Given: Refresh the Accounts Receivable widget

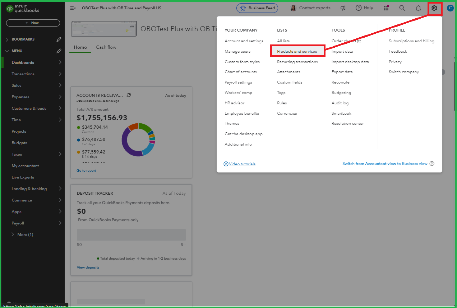Looking at the screenshot, I should tap(129, 95).
